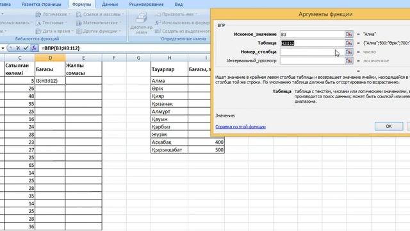The image size is (410, 231).
Task: Open Логические functions dropdown
Action: coord(53,14)
